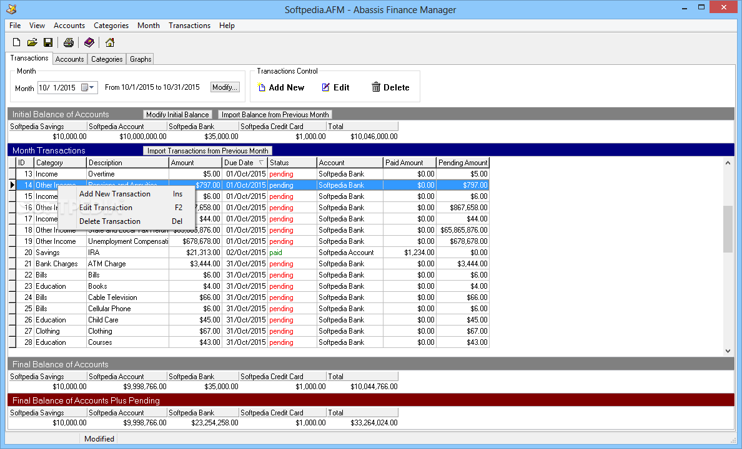742x449 pixels.
Task: Switch to the Graphs tab
Action: click(141, 59)
